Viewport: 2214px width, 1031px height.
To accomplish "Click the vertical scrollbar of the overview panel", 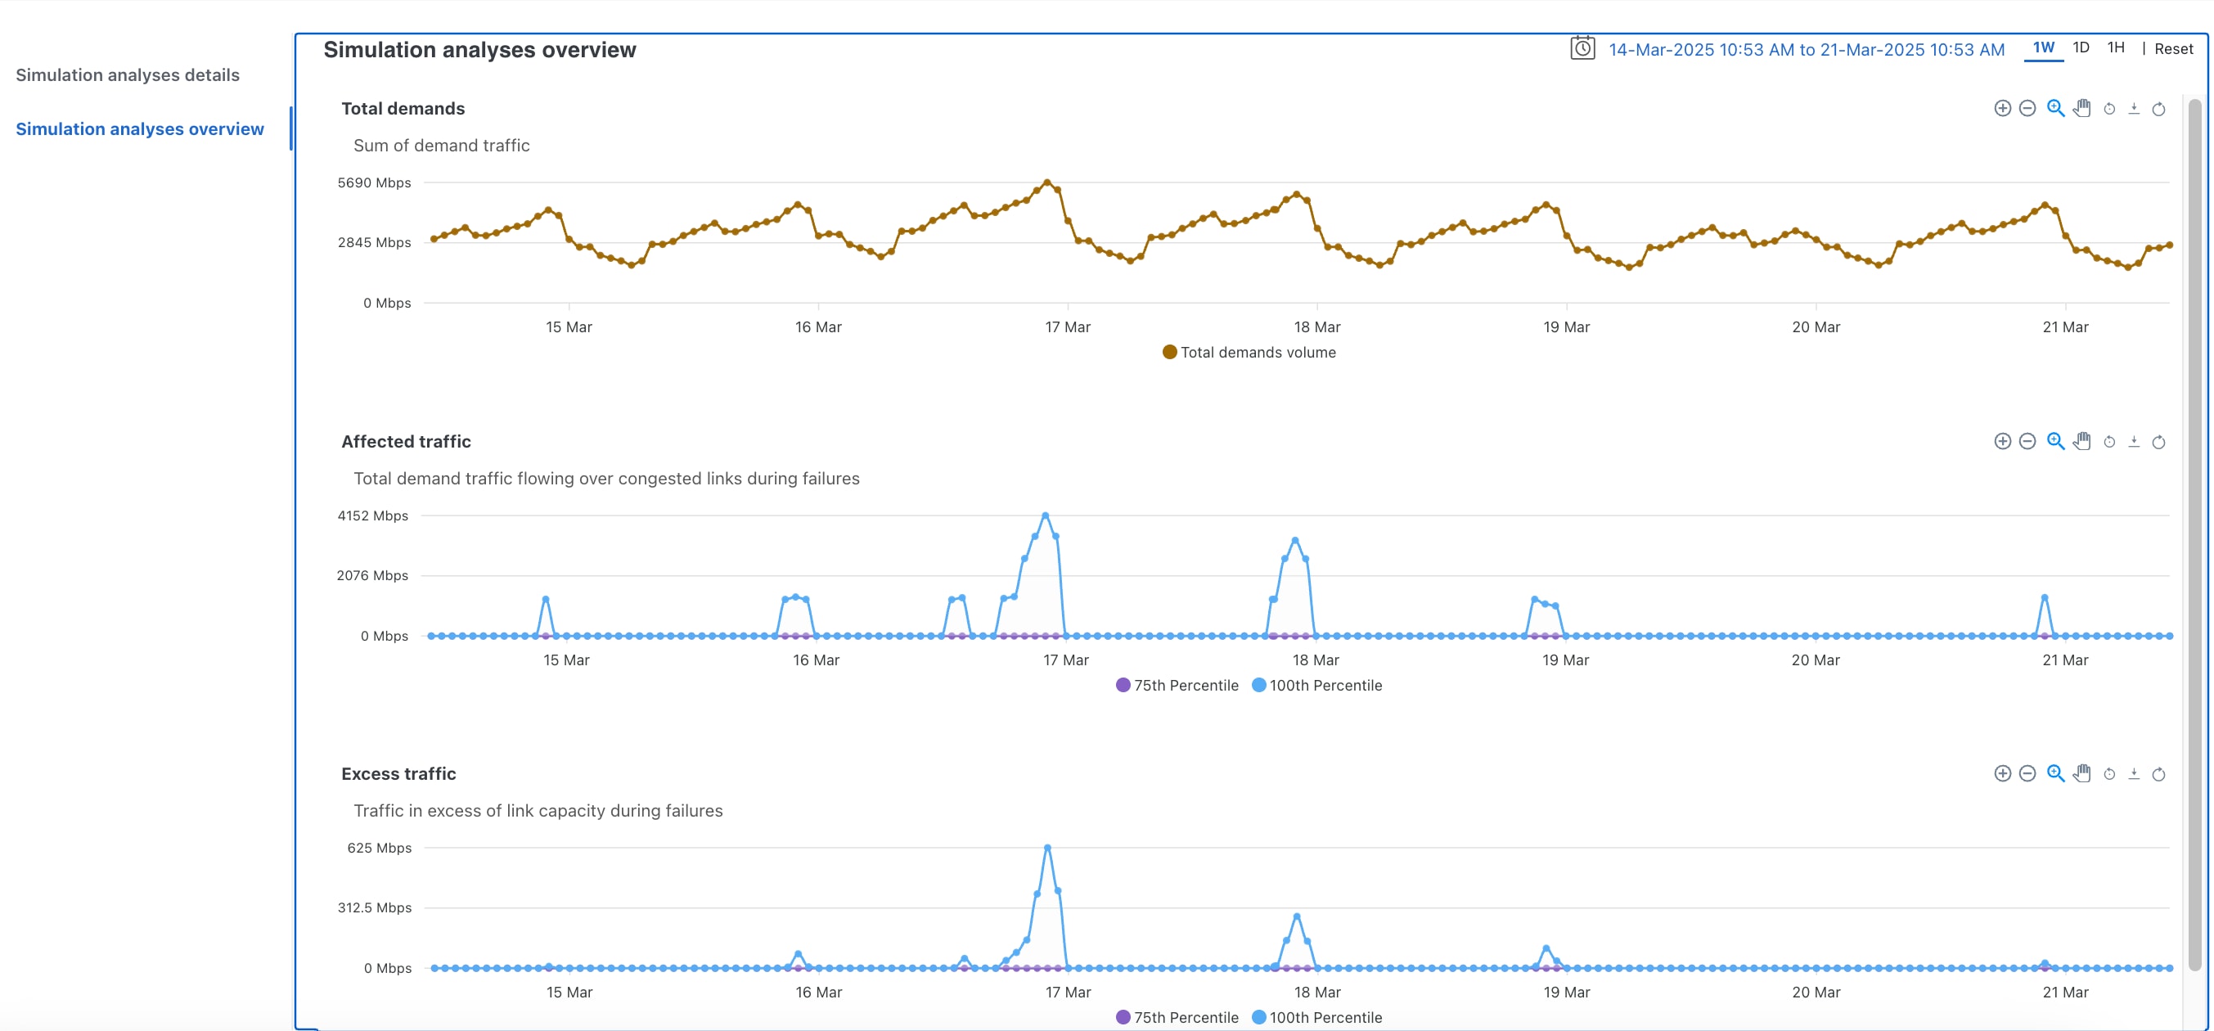I will [x=2194, y=534].
